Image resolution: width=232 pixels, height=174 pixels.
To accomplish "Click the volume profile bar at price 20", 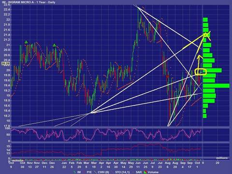I will tap(212, 71).
